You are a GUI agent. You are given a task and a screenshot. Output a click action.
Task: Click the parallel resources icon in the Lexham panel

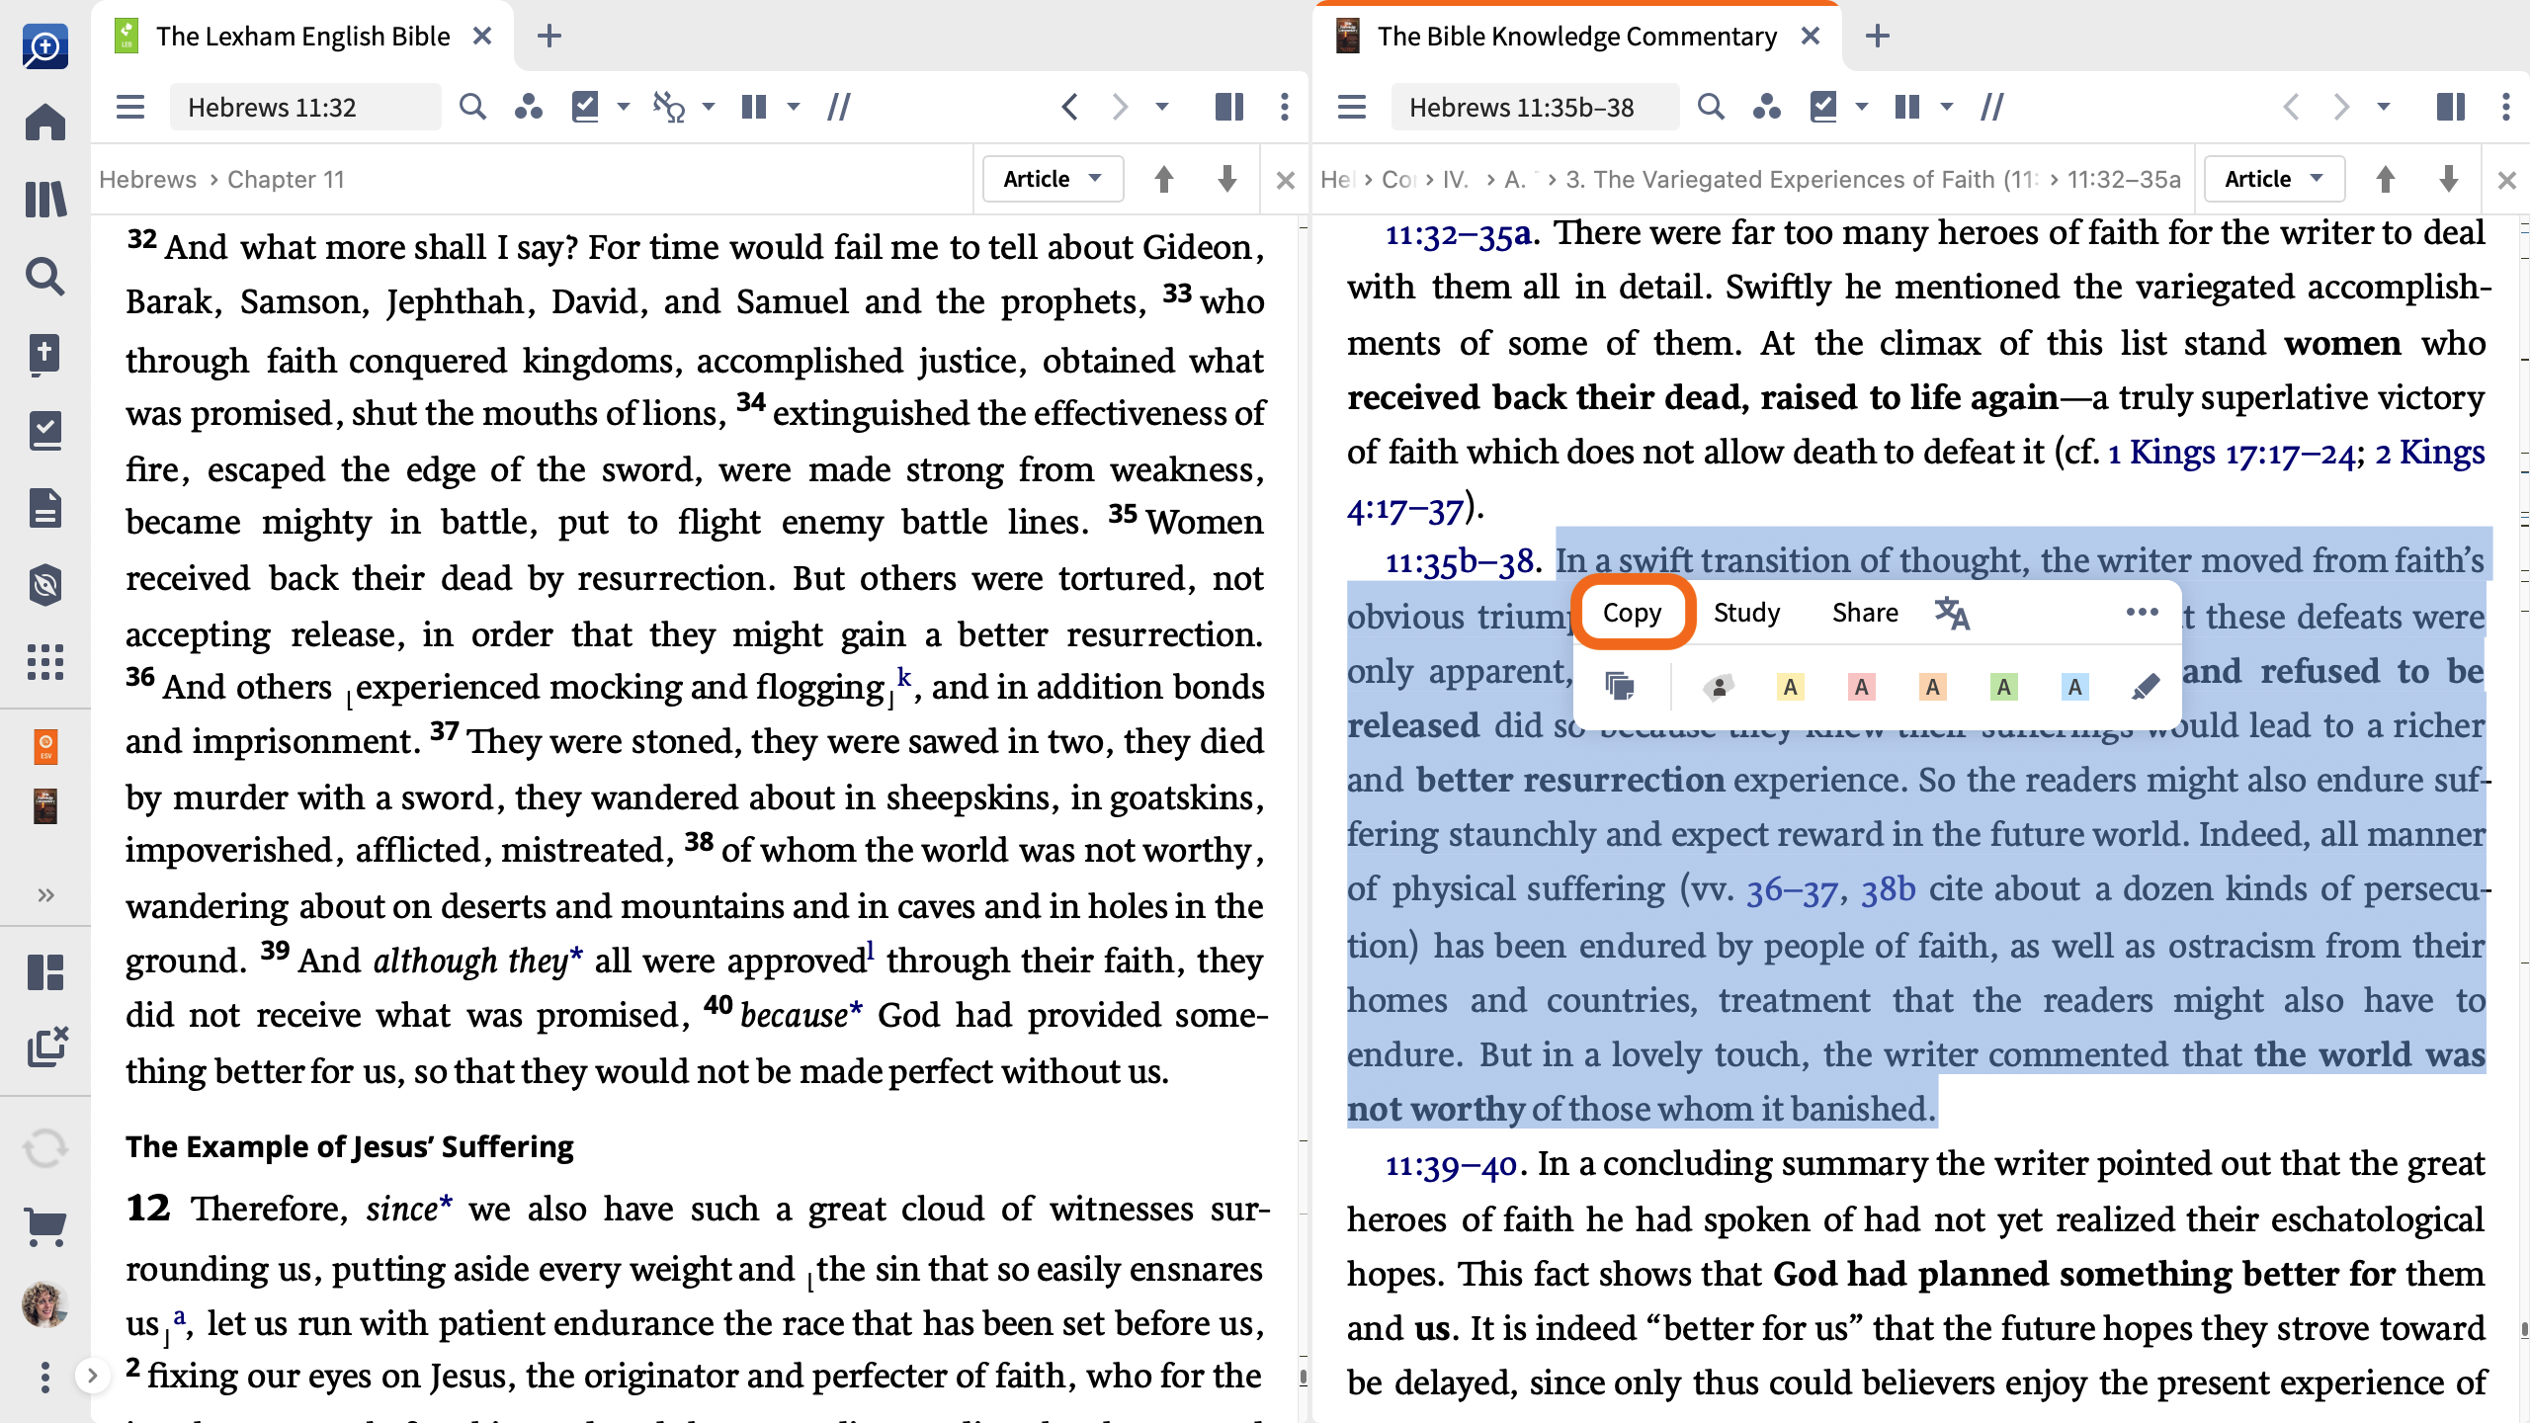(839, 107)
